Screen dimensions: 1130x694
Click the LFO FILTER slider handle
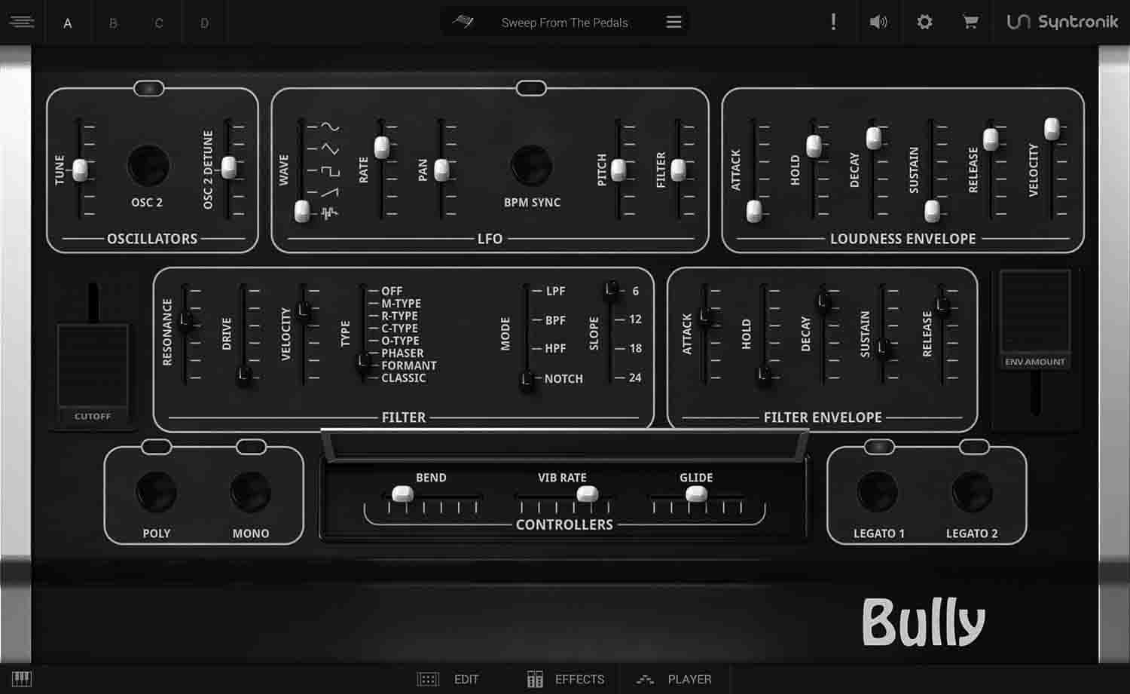(x=678, y=170)
